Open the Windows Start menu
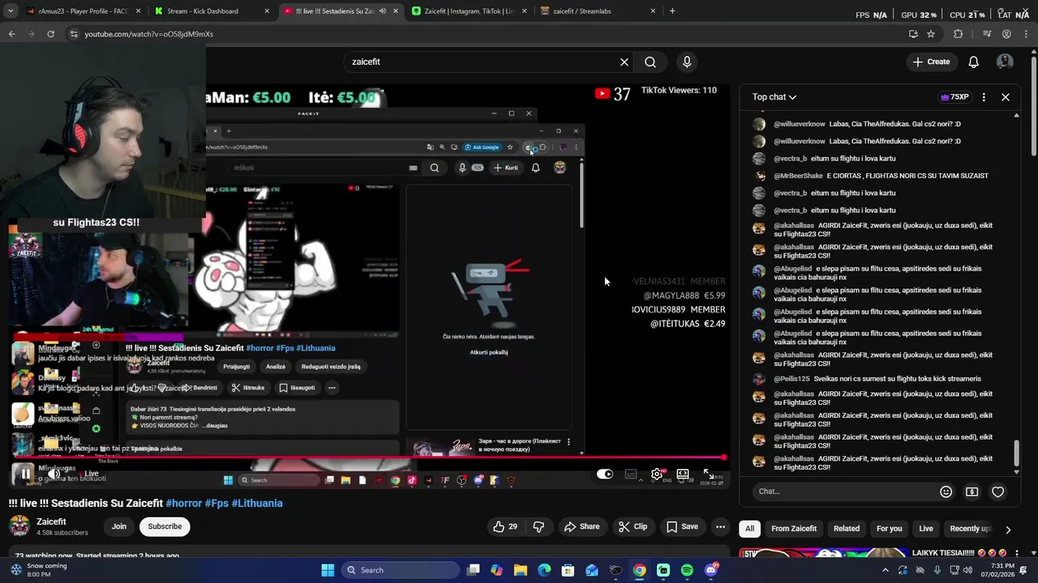 click(x=328, y=570)
